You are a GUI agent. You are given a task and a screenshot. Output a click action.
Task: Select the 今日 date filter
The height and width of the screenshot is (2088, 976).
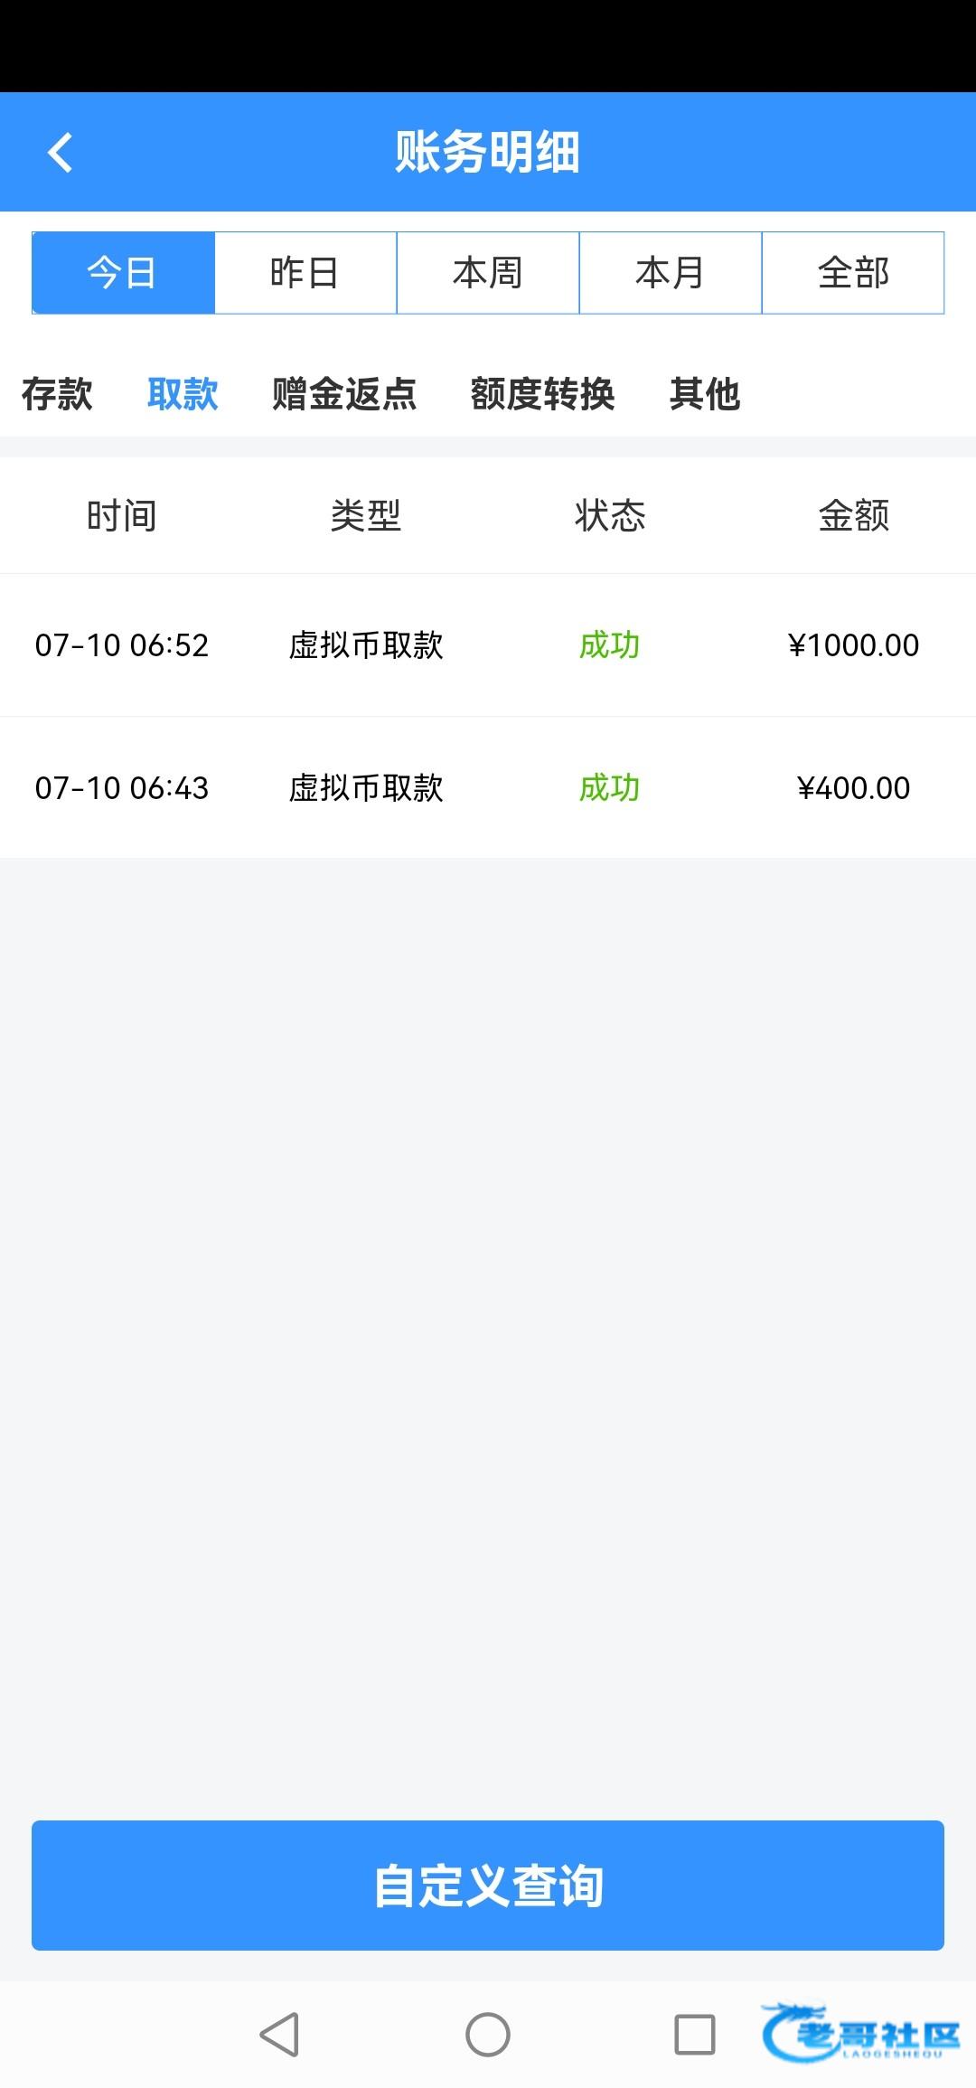pos(123,273)
